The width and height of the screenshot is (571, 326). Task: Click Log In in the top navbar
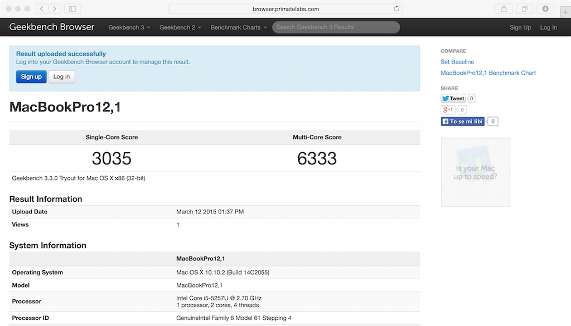549,27
